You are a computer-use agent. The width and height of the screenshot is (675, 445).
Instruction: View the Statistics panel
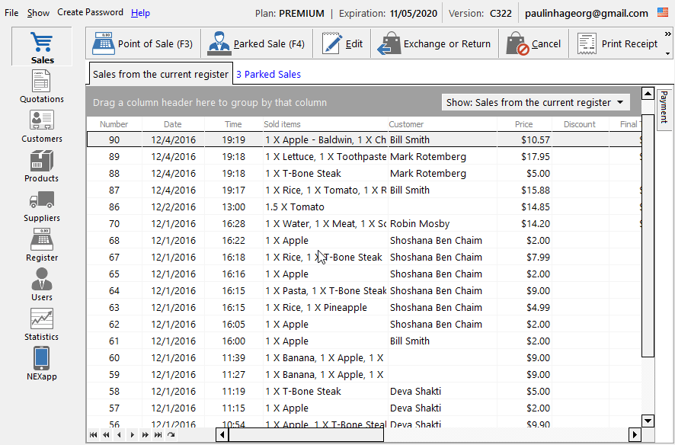41,323
